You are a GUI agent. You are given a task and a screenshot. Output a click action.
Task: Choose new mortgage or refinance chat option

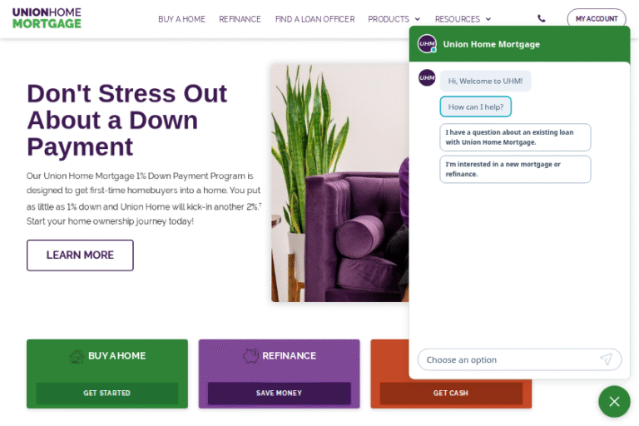(x=515, y=169)
